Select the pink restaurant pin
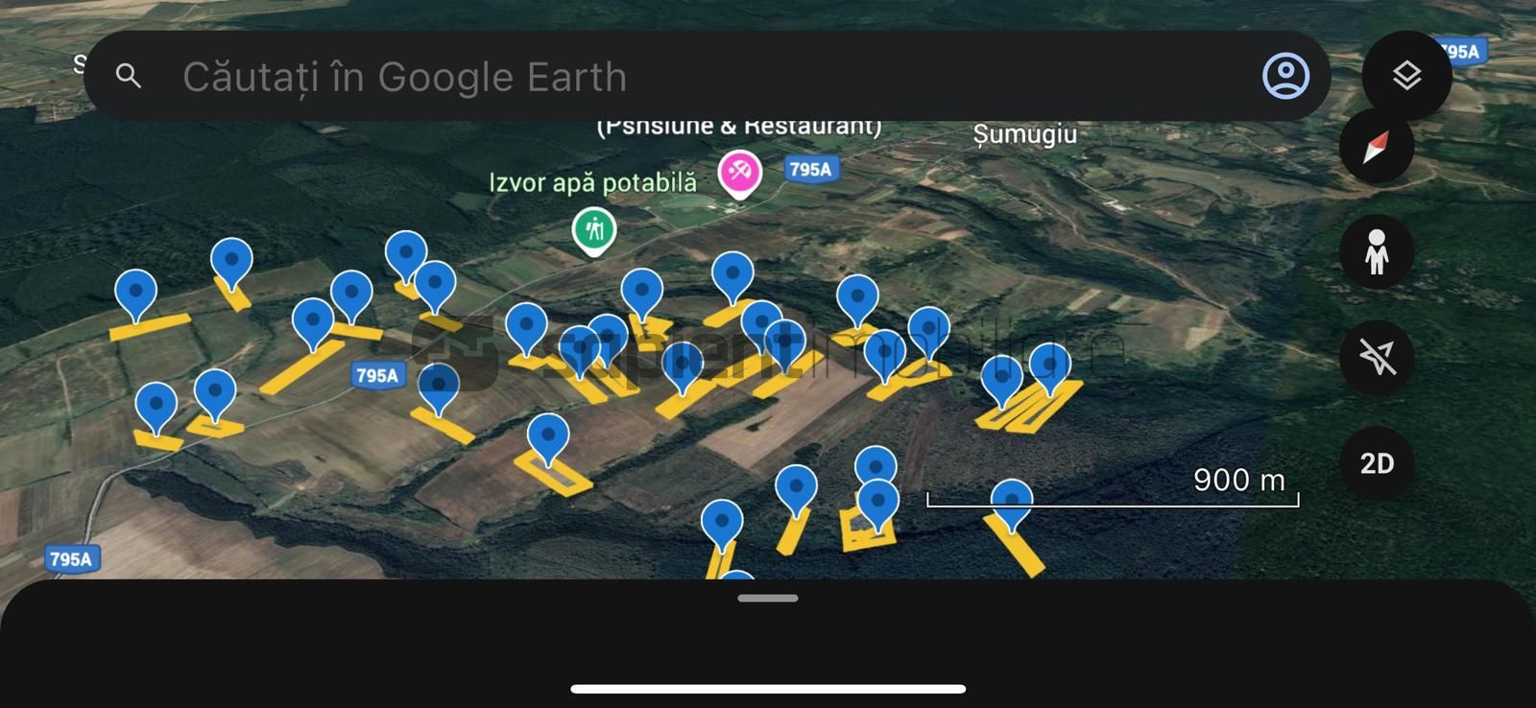Image resolution: width=1536 pixels, height=708 pixels. pos(740,175)
